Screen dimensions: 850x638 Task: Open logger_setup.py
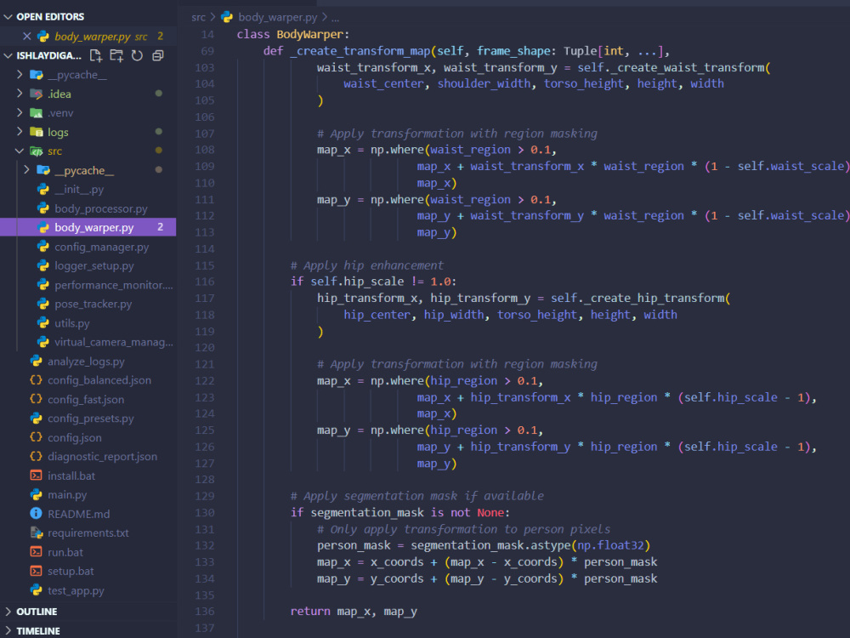[x=93, y=265]
